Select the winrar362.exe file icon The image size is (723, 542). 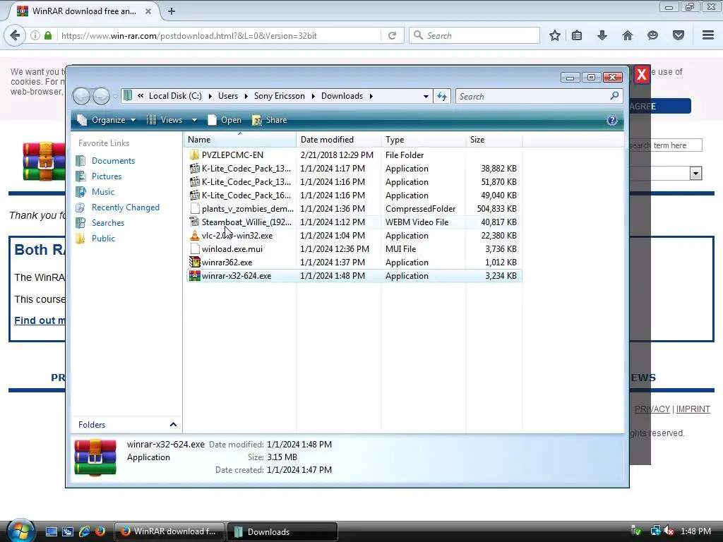[x=195, y=263]
